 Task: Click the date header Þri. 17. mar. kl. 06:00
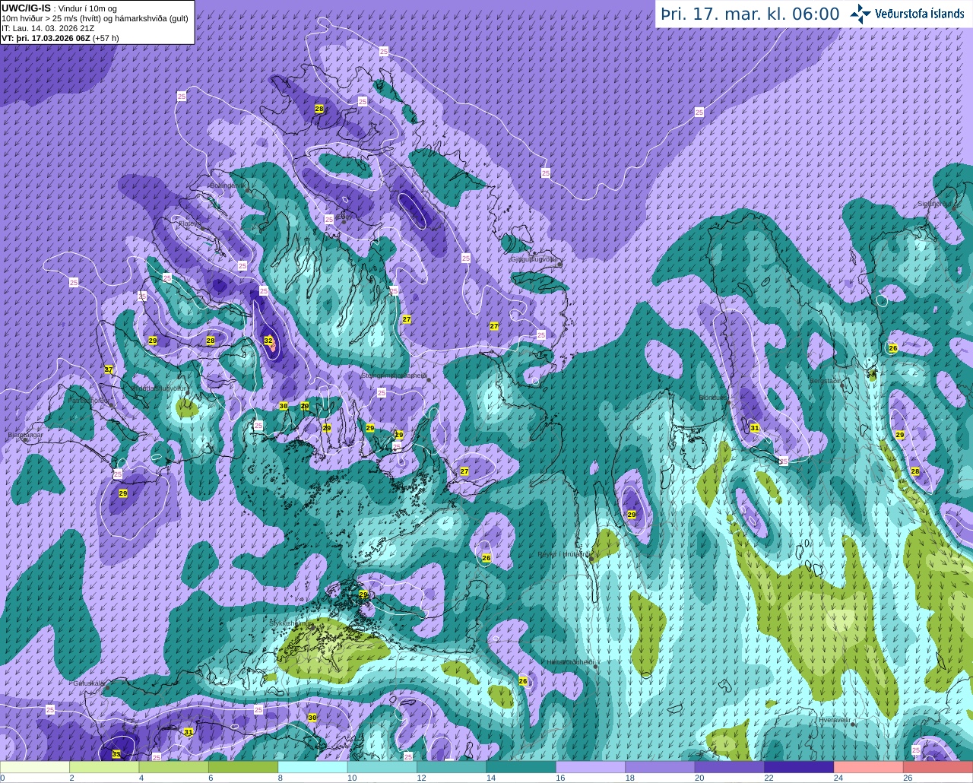pyautogui.click(x=750, y=14)
